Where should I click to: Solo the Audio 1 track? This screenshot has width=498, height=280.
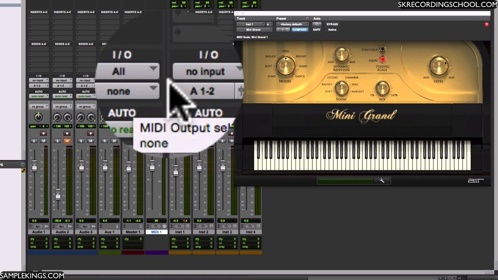(34, 141)
